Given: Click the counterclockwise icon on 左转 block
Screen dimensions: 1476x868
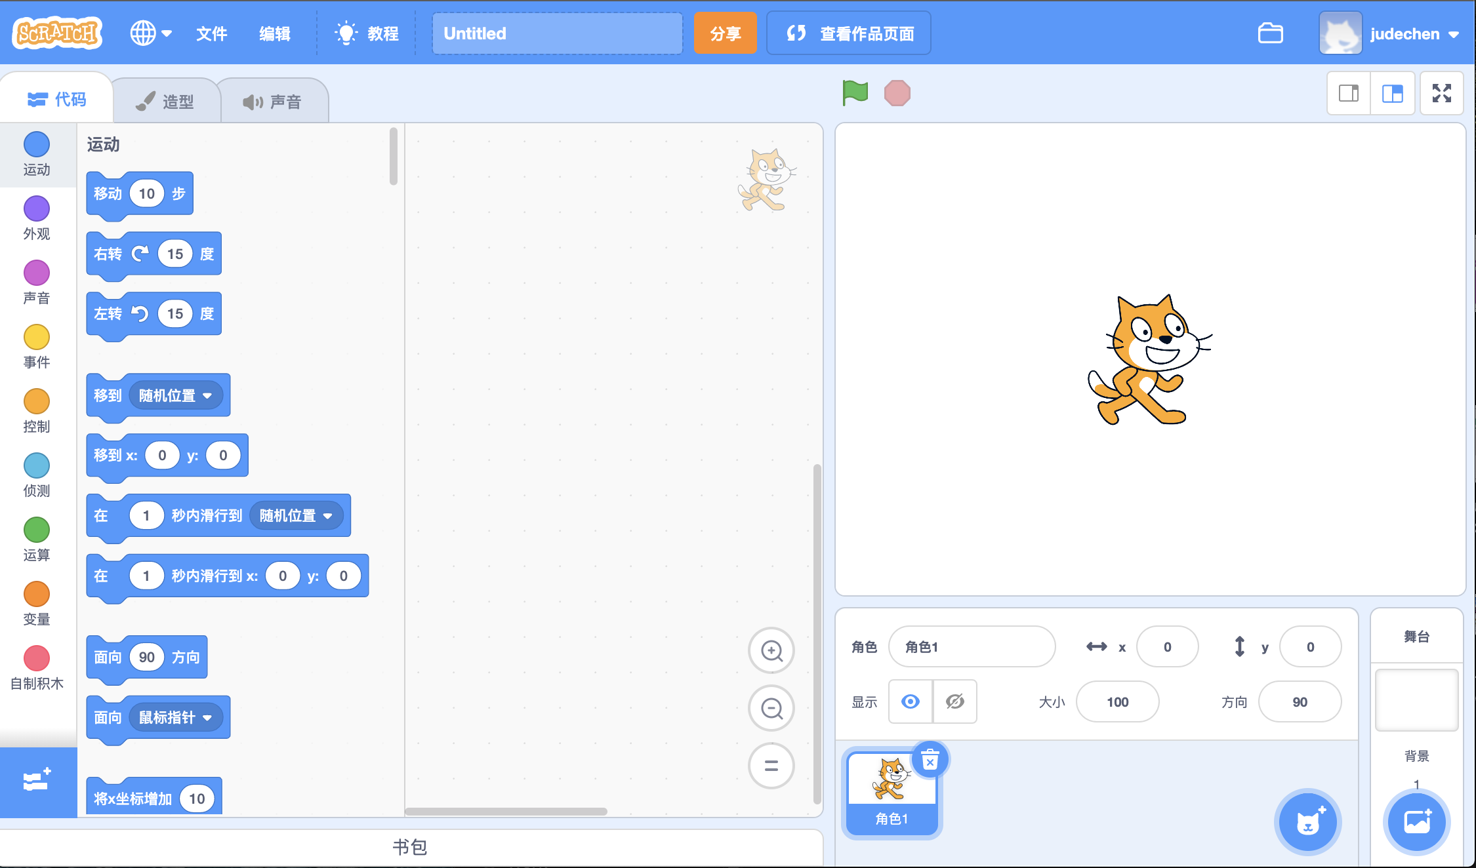Looking at the screenshot, I should pyautogui.click(x=140, y=314).
